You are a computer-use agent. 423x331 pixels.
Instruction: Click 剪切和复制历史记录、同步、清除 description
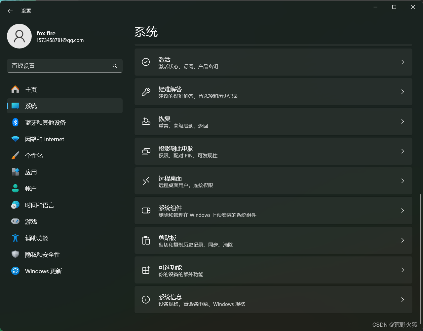(196, 245)
